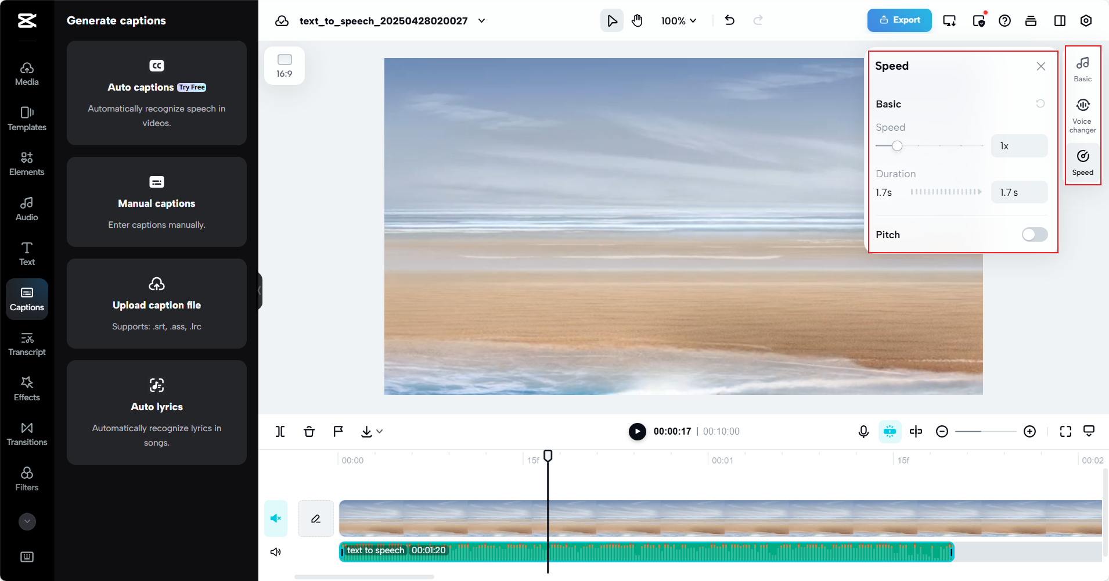Toggle the layout panel icon
Viewport: 1109px width, 581px height.
click(x=1060, y=21)
